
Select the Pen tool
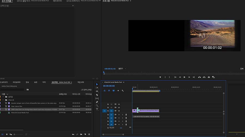(97, 102)
